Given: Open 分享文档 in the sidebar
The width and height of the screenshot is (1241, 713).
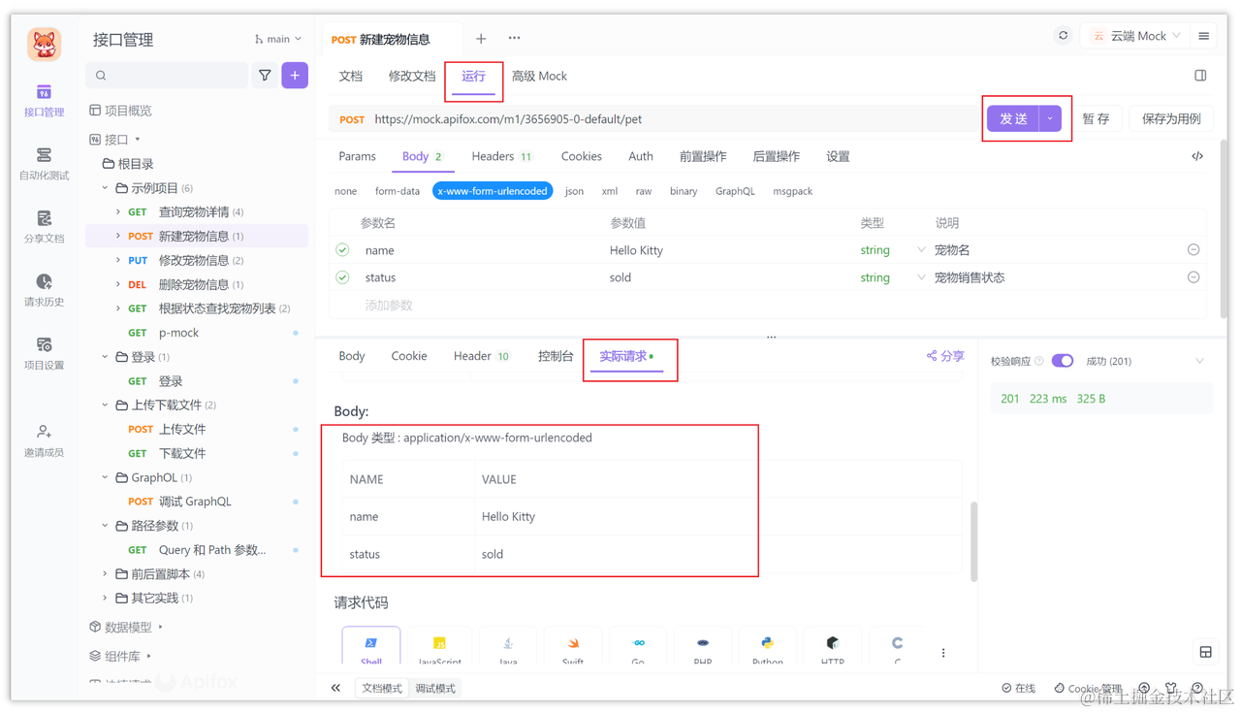Looking at the screenshot, I should tap(44, 227).
